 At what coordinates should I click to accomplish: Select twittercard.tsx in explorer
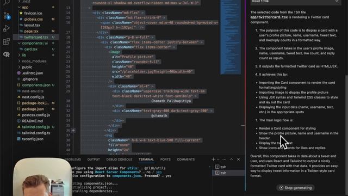[x=36, y=37]
